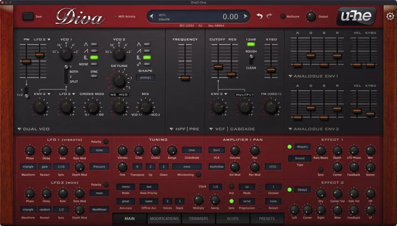Go to next preset with right arrow
Viewport: 397px width, 226px height.
click(245, 16)
